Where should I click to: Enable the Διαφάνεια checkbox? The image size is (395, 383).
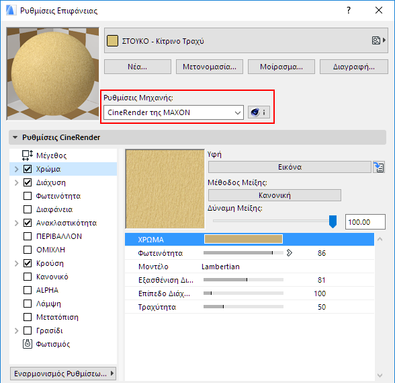tap(28, 209)
